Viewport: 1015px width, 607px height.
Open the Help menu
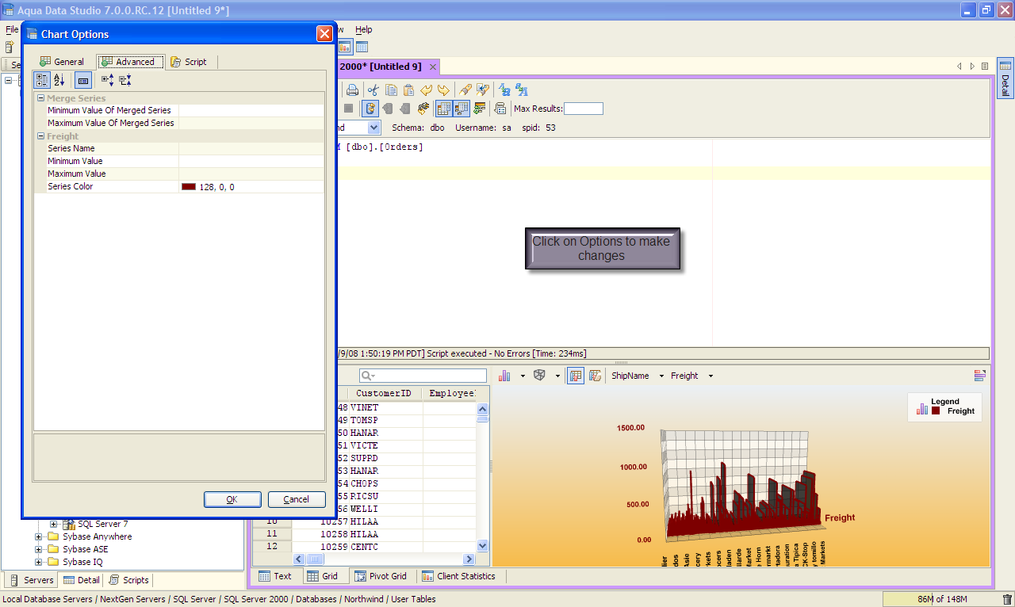point(363,29)
